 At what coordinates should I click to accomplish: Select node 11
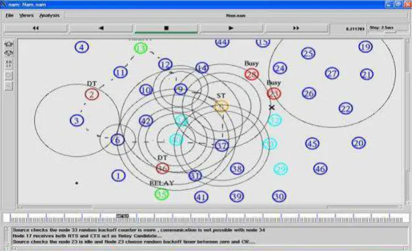[x=120, y=73]
